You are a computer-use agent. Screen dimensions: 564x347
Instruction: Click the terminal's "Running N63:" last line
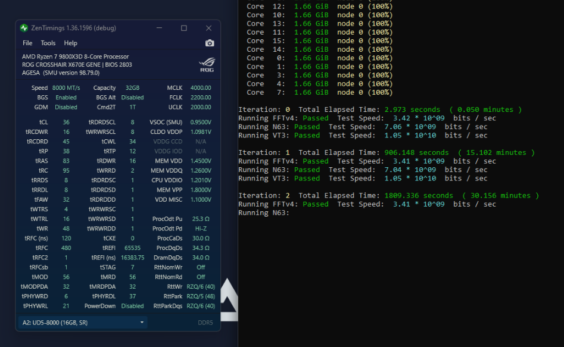click(x=264, y=212)
